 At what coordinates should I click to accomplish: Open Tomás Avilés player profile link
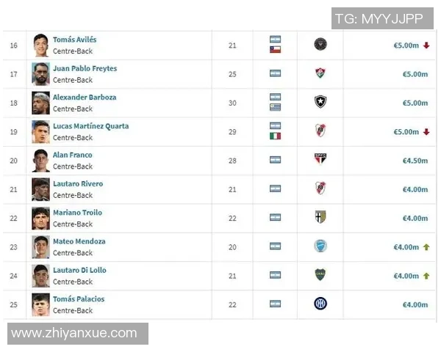(74, 40)
